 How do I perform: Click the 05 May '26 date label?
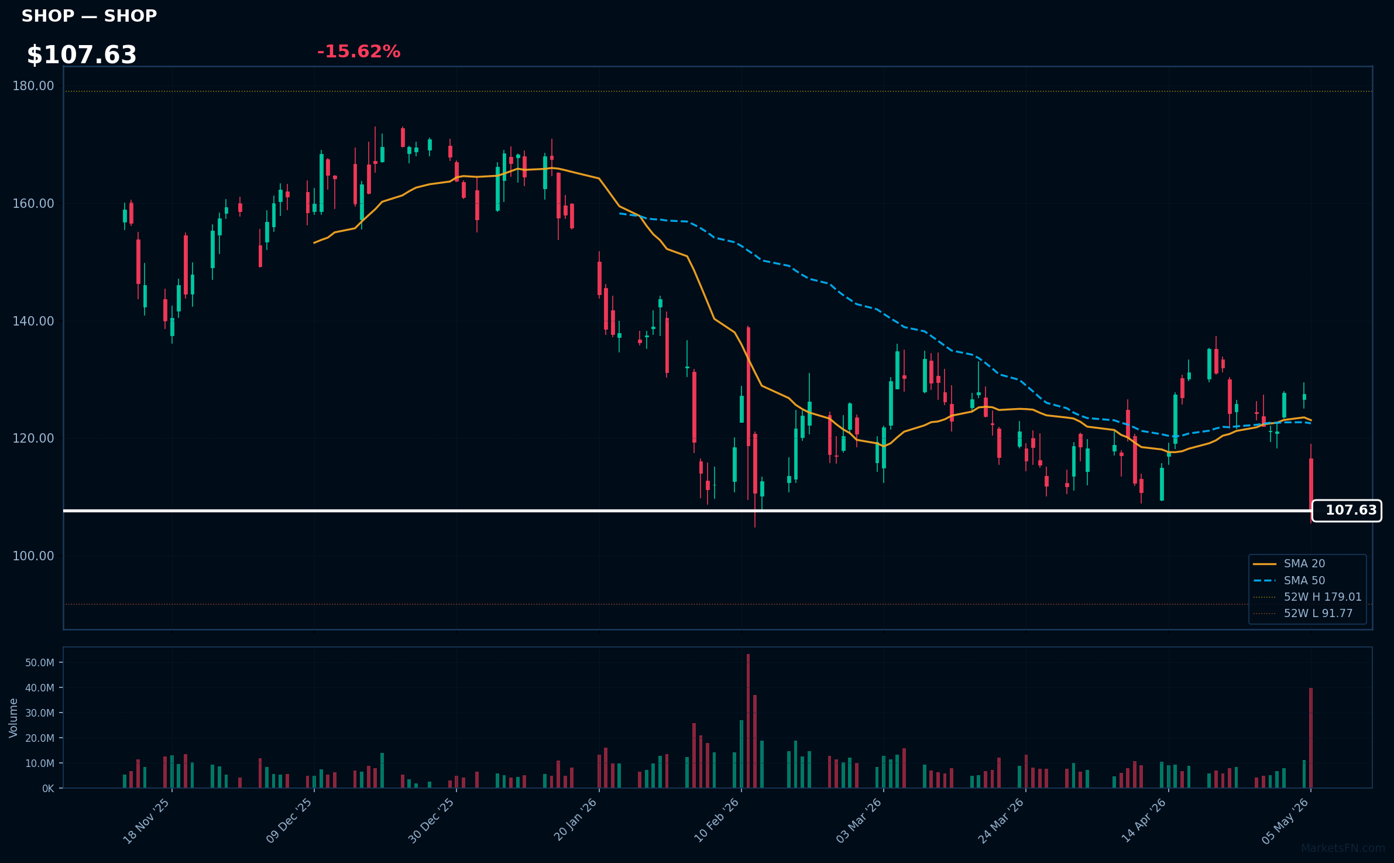click(x=1286, y=821)
